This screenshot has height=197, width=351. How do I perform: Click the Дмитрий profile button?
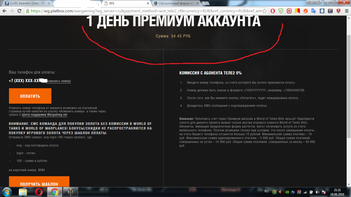point(313,2)
